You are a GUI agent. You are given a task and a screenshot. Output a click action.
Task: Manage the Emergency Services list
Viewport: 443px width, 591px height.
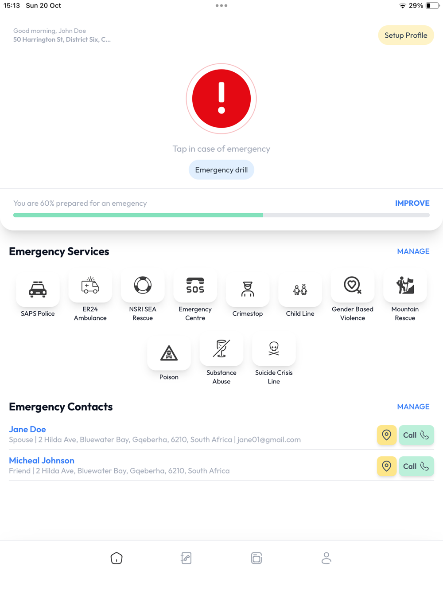pyautogui.click(x=413, y=251)
